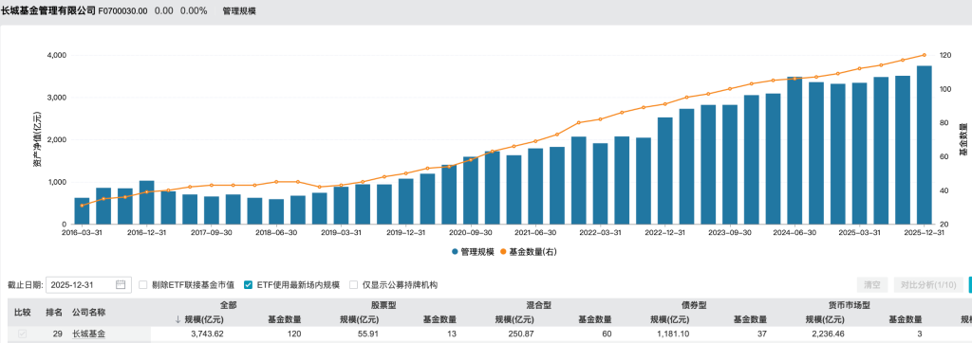Open the calendar icon in date field
972x343 pixels.
click(121, 285)
